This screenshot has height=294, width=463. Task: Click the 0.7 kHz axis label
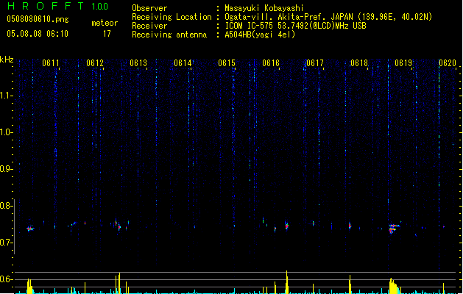(6, 243)
